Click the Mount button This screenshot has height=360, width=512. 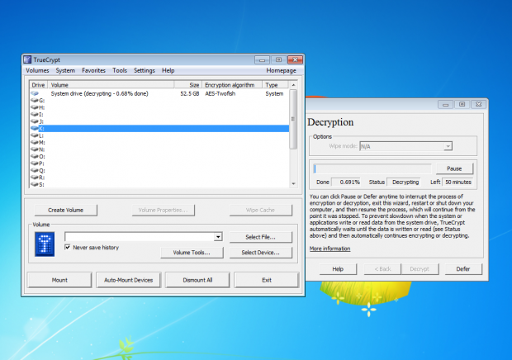tap(59, 280)
